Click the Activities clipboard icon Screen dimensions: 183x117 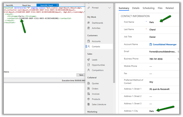tap(89, 28)
